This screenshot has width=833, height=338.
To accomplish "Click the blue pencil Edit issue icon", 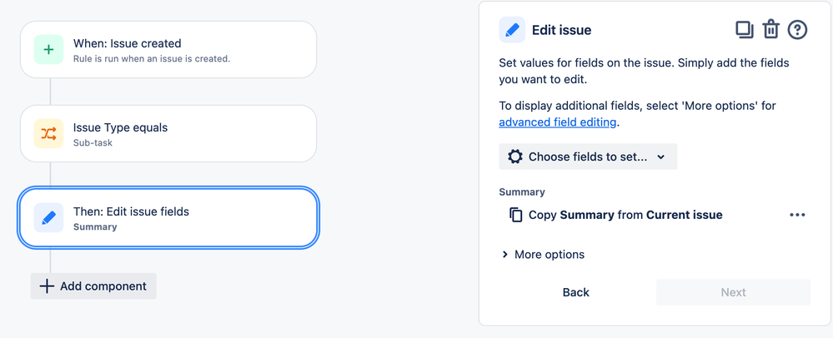I will (512, 30).
